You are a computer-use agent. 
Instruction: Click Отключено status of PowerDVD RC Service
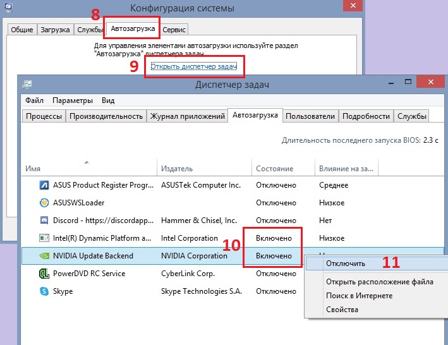(276, 274)
